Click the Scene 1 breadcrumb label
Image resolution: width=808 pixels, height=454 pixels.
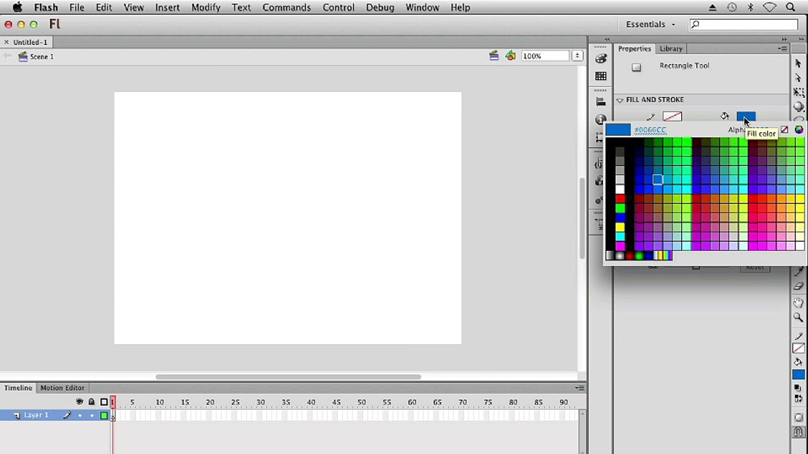pyautogui.click(x=42, y=57)
